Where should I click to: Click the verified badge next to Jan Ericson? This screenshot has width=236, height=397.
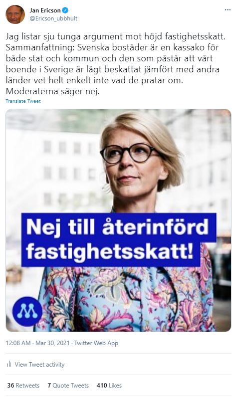click(x=65, y=10)
